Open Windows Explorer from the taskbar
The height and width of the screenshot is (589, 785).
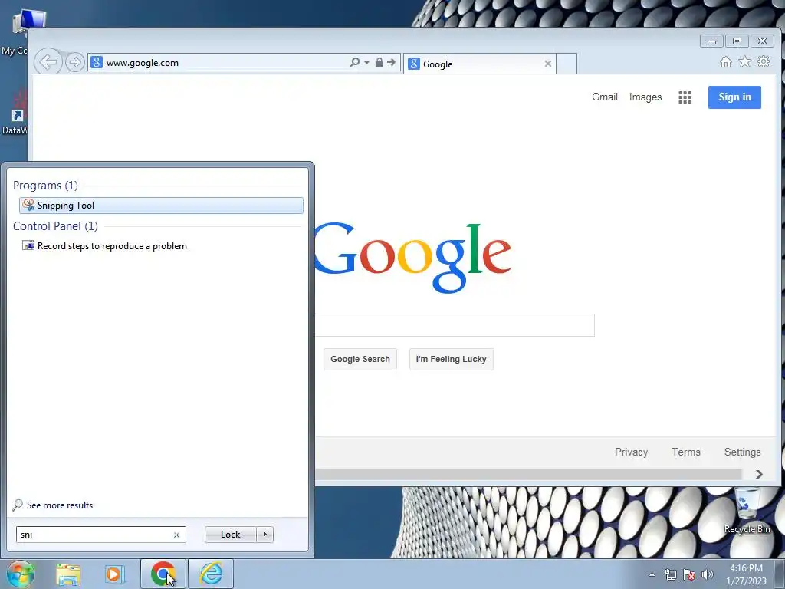tap(68, 574)
